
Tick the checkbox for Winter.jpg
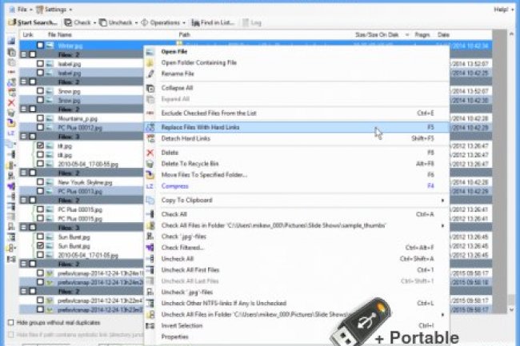coord(41,46)
